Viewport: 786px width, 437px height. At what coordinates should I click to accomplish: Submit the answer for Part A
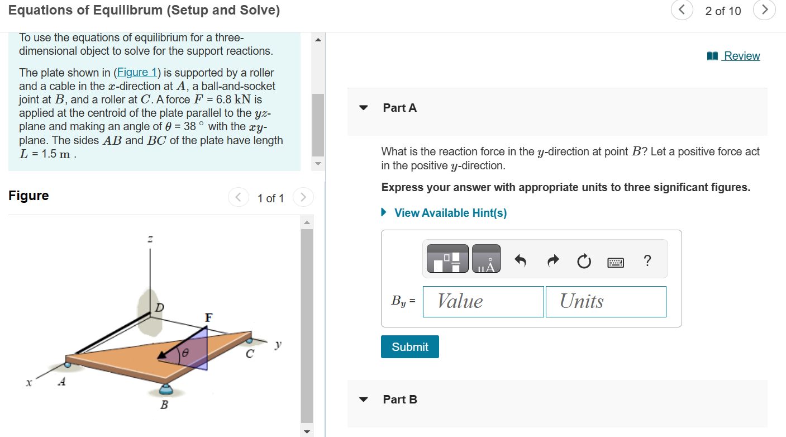pos(409,346)
